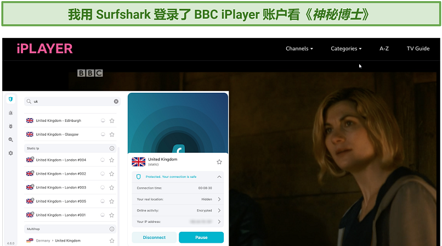Click the Glasgow server load indicator
This screenshot has width=442, height=246.
click(103, 135)
